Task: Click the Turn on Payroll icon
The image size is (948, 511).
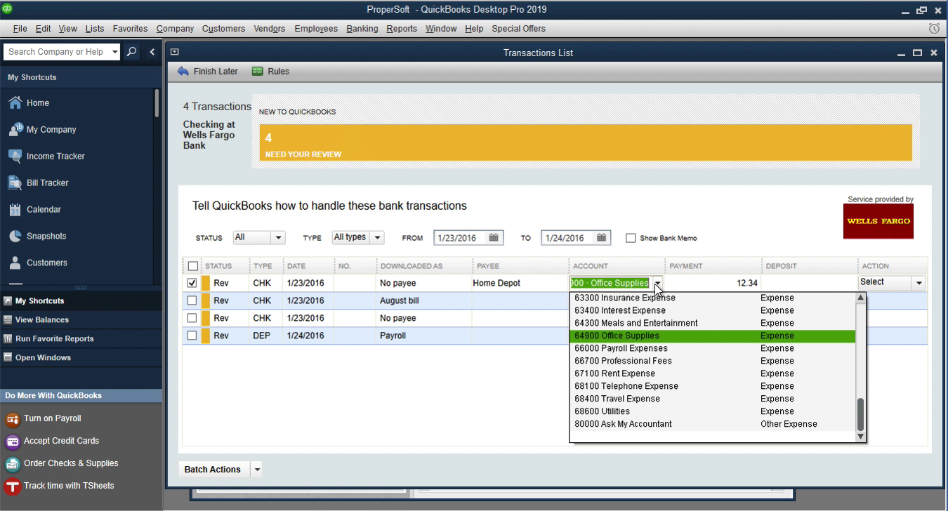Action: [12, 419]
